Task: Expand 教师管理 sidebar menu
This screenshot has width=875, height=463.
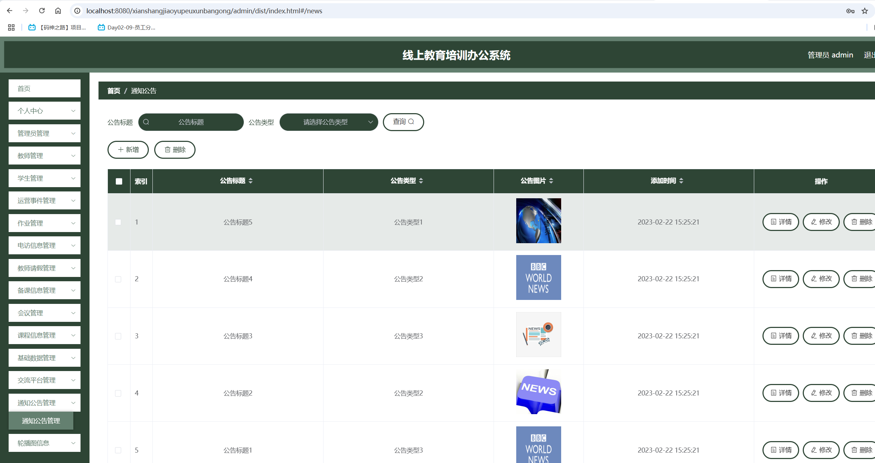Action: pos(45,156)
